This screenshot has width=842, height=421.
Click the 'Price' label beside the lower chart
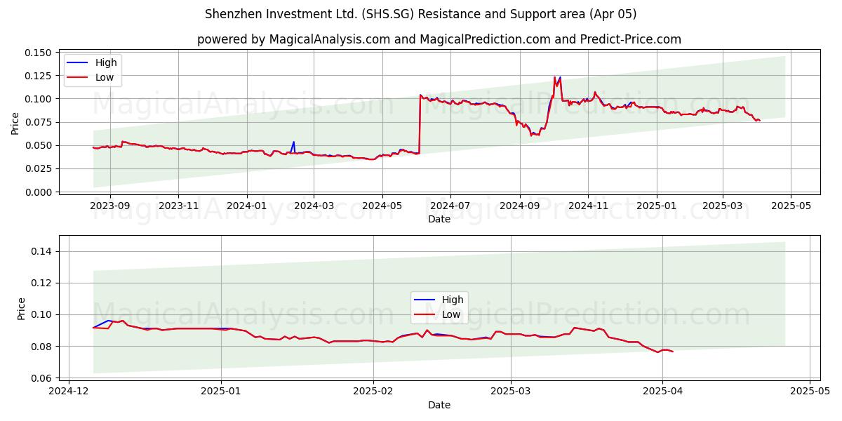(20, 309)
